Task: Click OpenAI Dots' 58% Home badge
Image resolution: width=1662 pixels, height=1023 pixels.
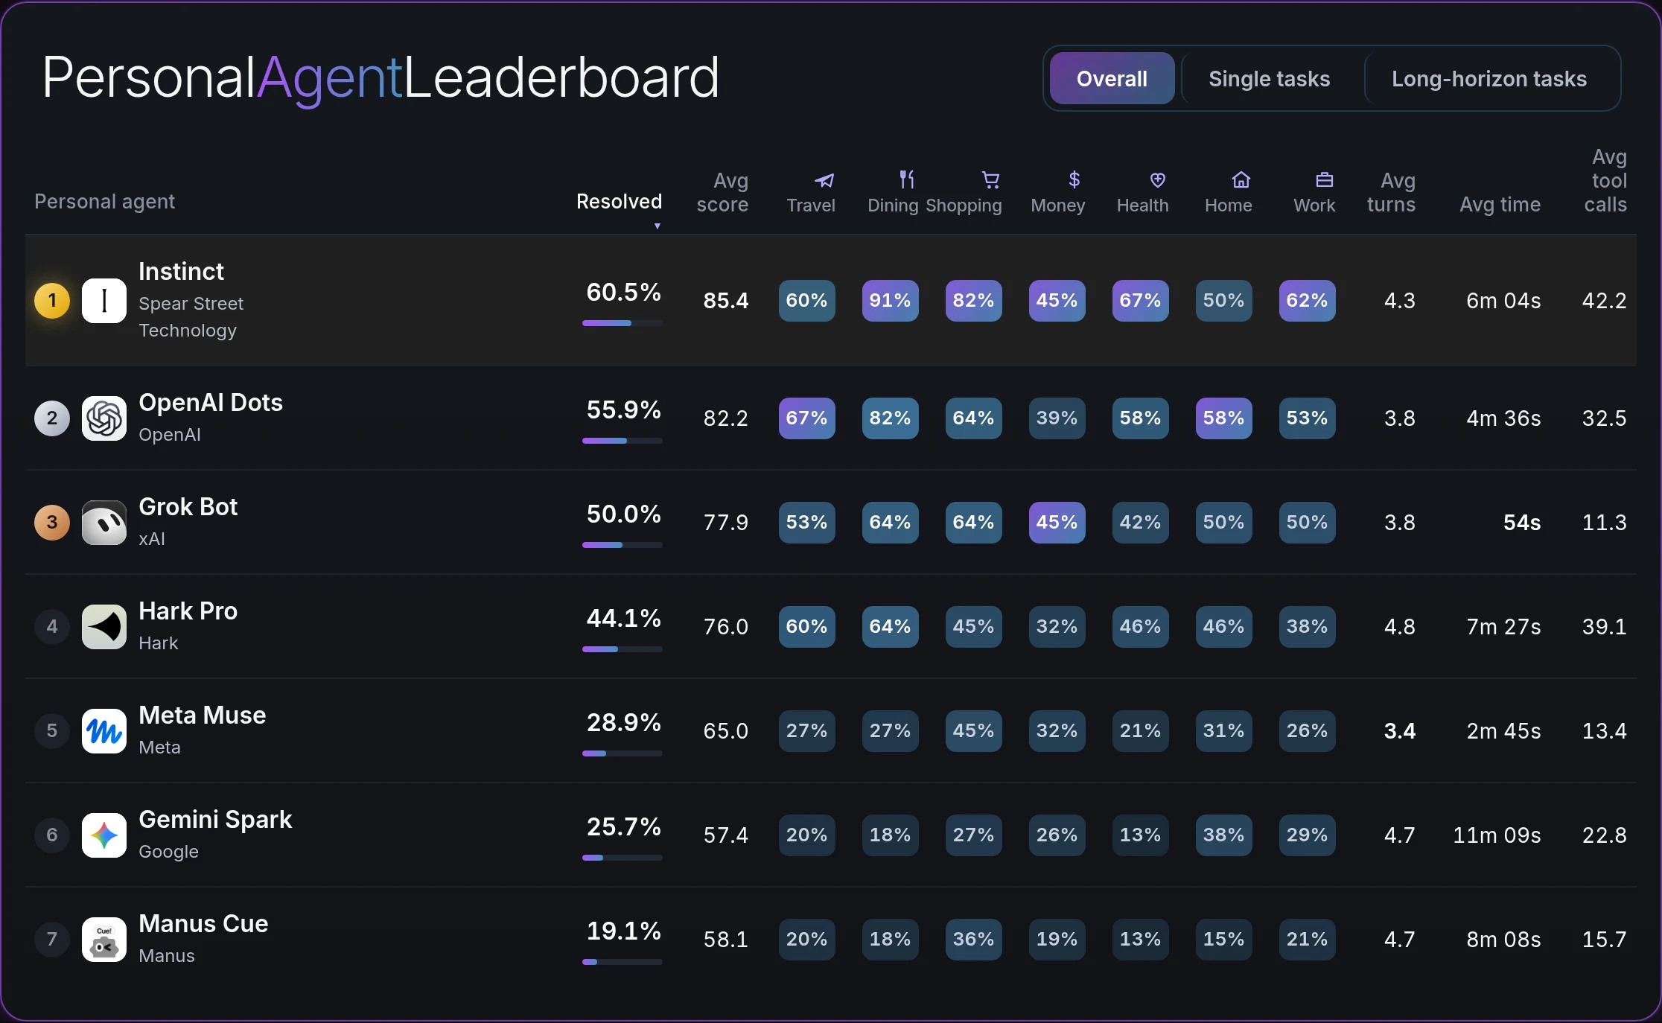Action: [1224, 418]
